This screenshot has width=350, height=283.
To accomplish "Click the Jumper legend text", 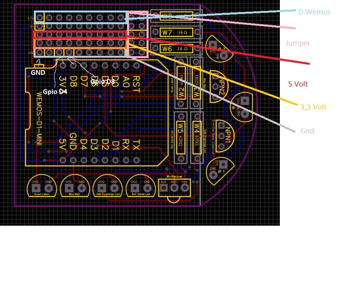I will click(297, 43).
